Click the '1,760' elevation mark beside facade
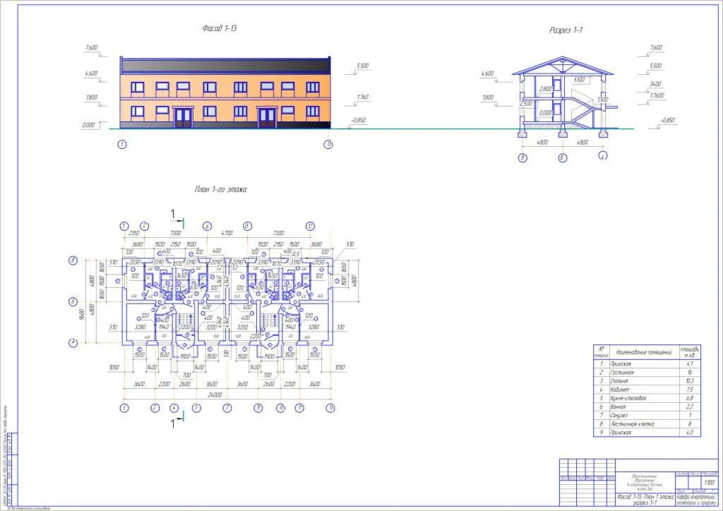The width and height of the screenshot is (723, 511). tap(362, 97)
